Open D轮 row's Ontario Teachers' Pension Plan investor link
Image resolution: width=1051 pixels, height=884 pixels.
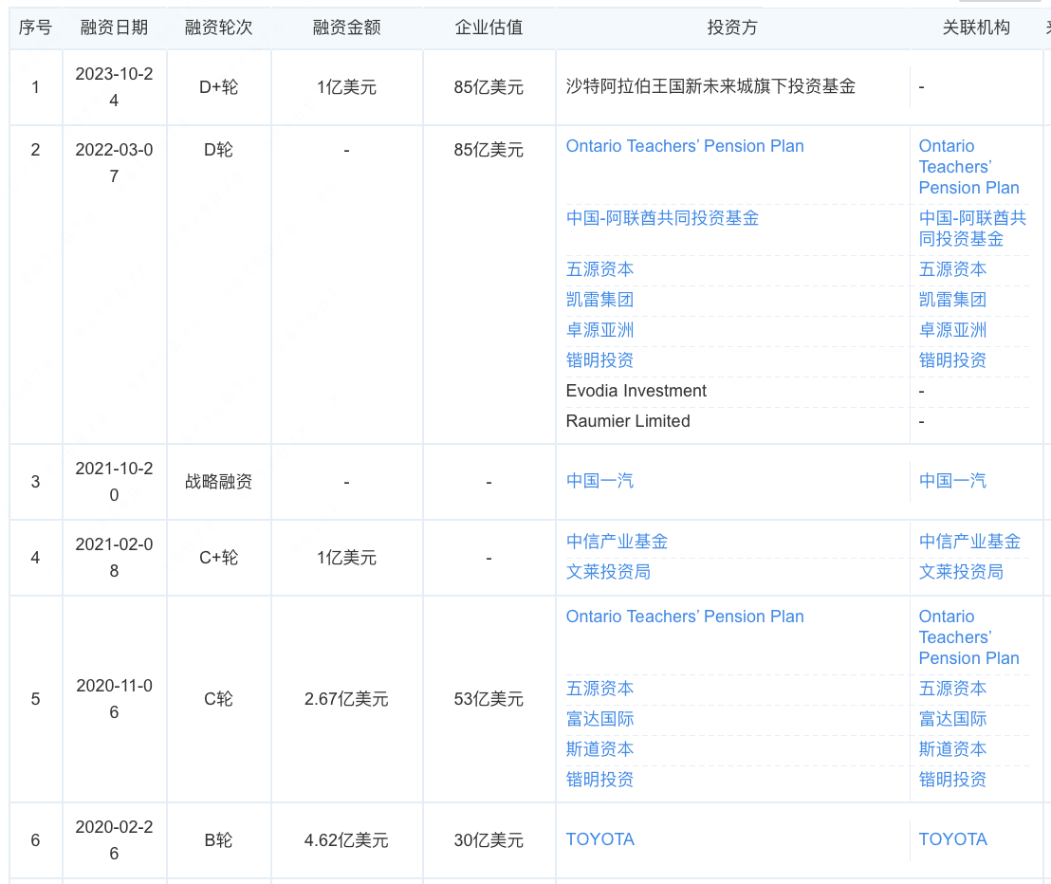[x=685, y=146]
